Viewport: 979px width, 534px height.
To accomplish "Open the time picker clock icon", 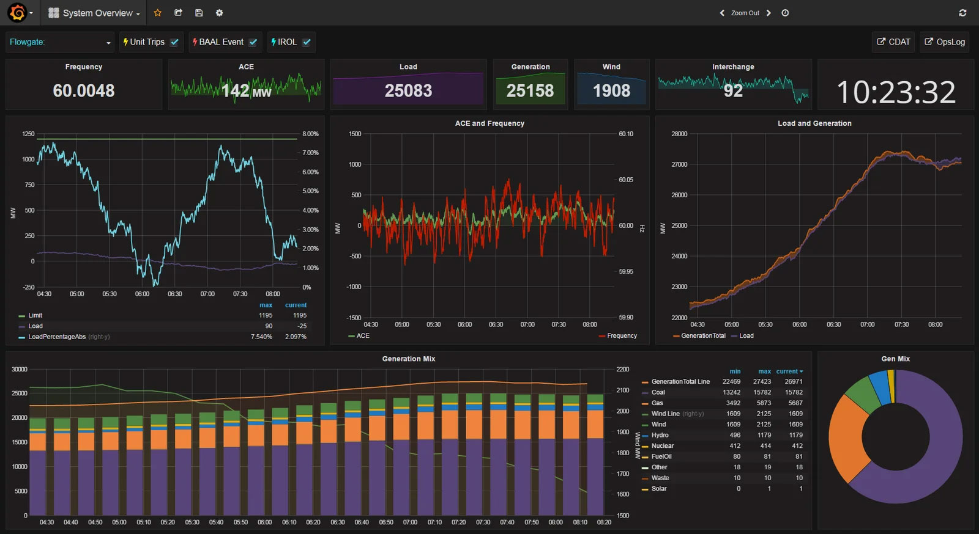I will click(785, 13).
